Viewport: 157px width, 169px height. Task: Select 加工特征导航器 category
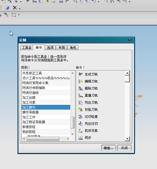46,122
